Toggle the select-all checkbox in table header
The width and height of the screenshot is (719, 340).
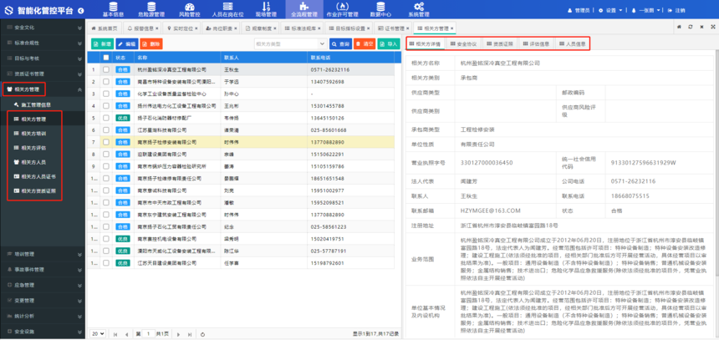[x=105, y=58]
